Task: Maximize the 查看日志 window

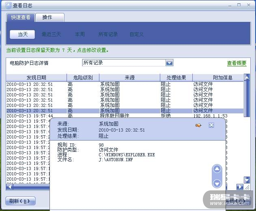Action: [x=239, y=5]
